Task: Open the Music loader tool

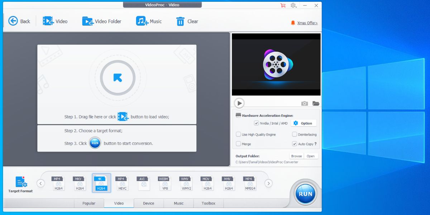Action: pos(149,21)
